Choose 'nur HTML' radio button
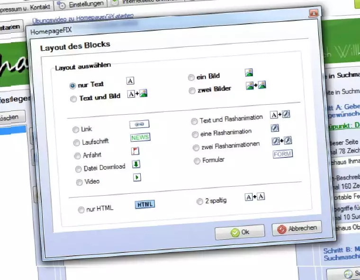The image size is (360, 280). 81,210
